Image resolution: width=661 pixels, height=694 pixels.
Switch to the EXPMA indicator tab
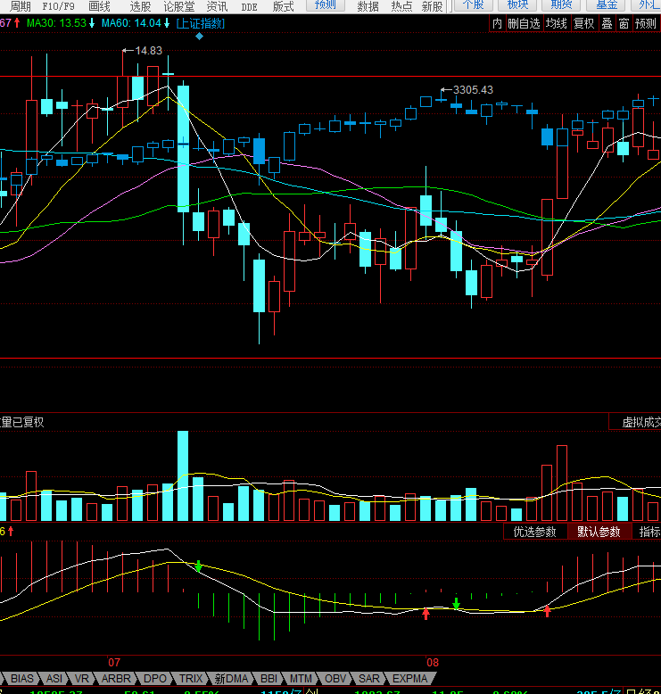pyautogui.click(x=410, y=678)
